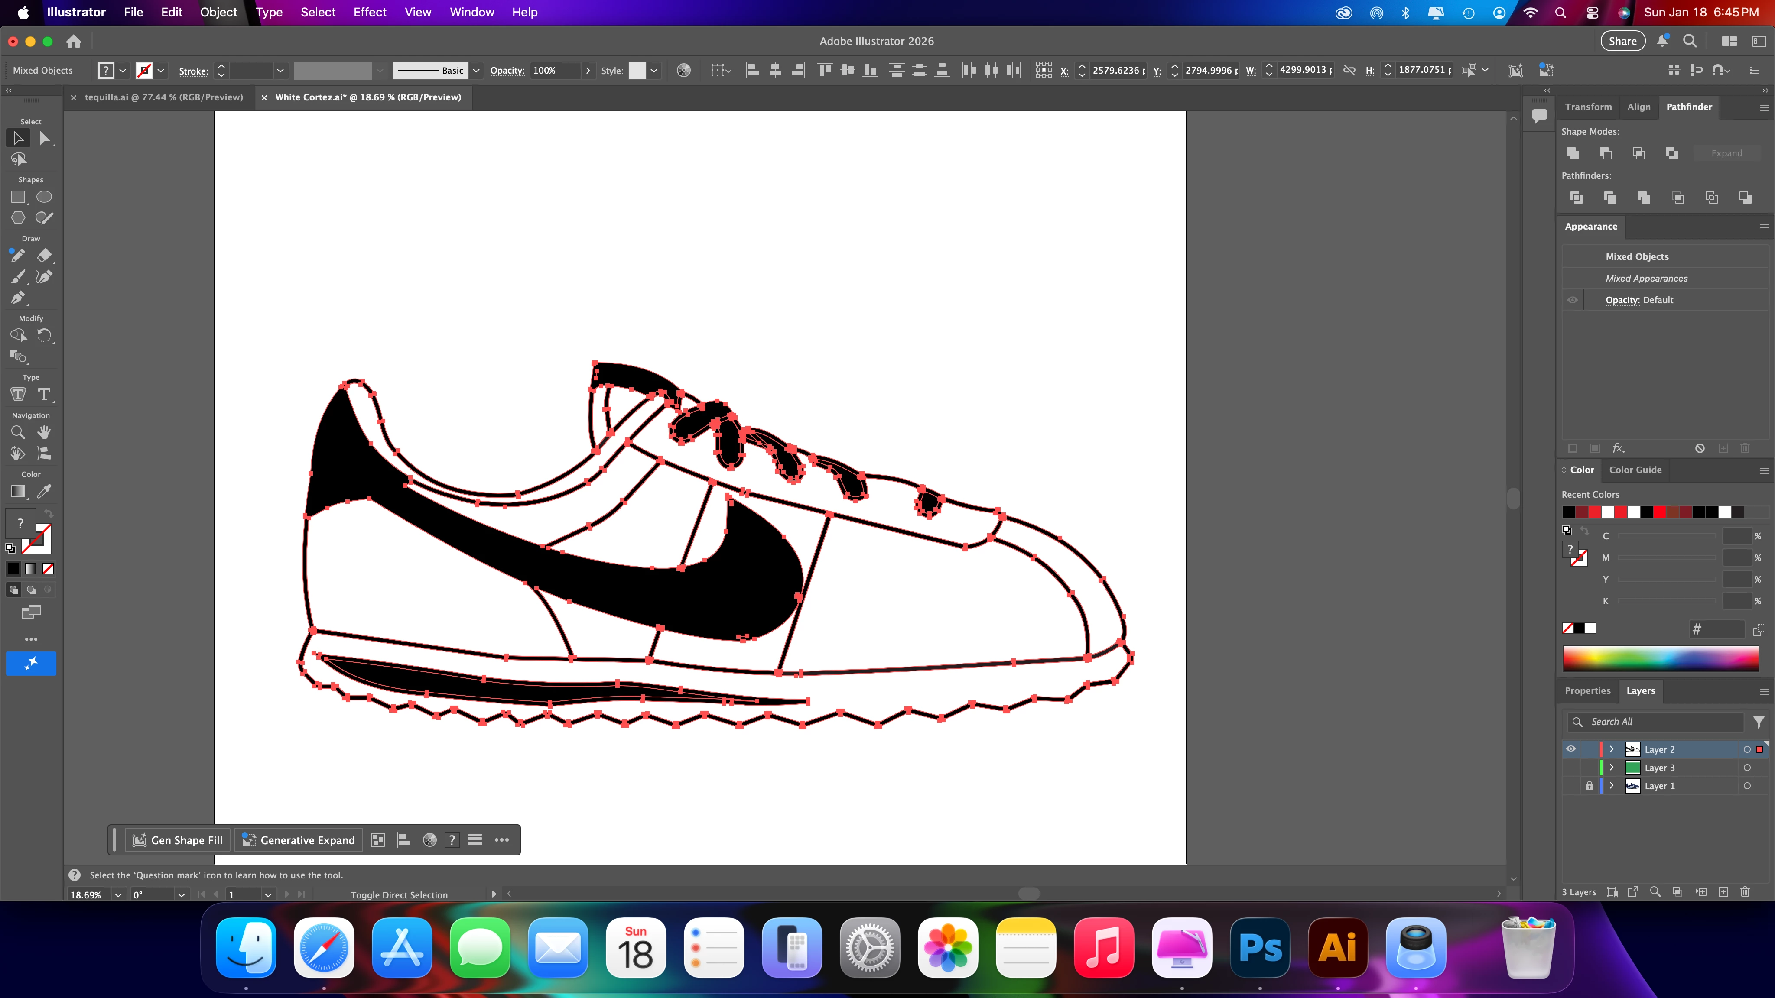Toggle visibility of Layer 2
The image size is (1775, 998).
pyautogui.click(x=1571, y=749)
